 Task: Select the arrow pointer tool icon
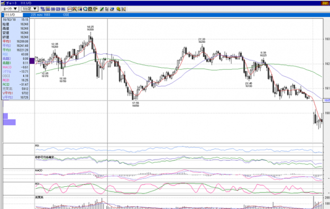[x=107, y=9]
